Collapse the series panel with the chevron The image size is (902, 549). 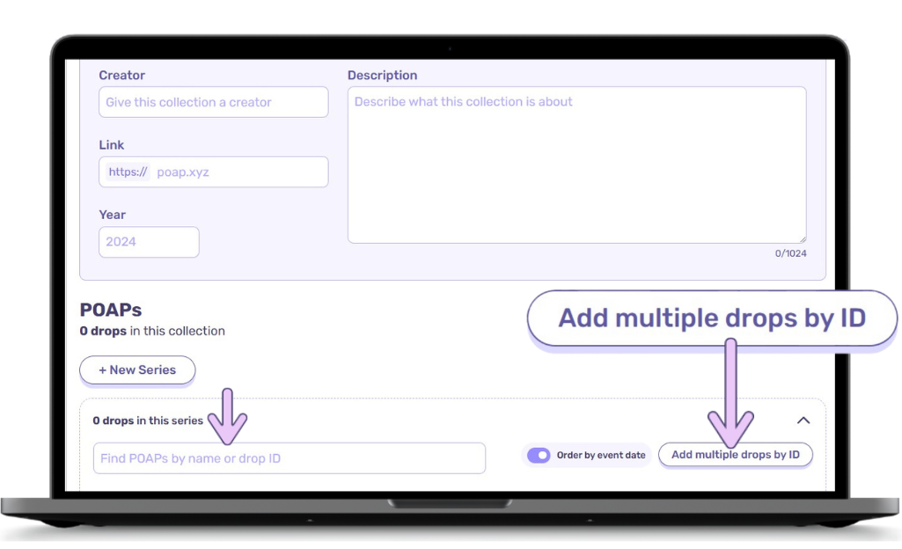pos(803,421)
